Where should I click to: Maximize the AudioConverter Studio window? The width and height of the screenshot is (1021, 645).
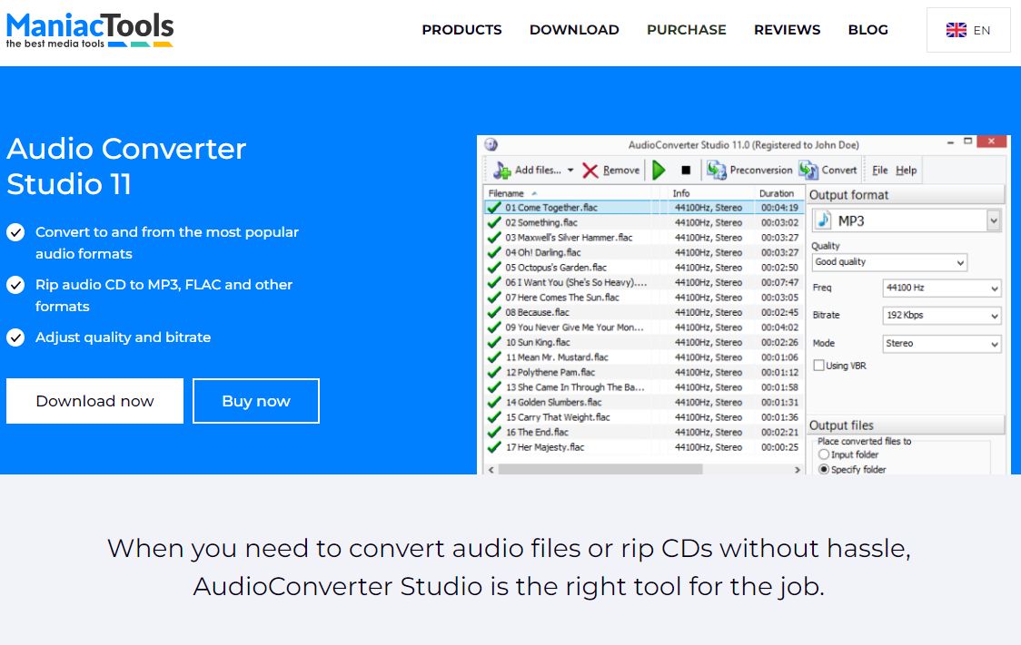click(x=967, y=142)
